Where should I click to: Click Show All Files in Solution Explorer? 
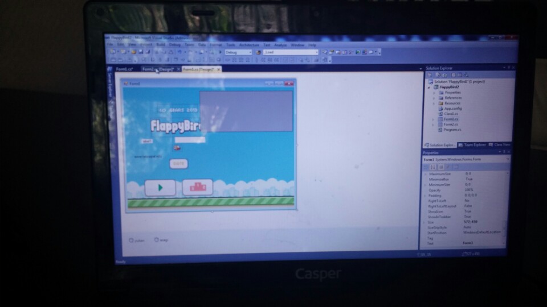click(438, 75)
